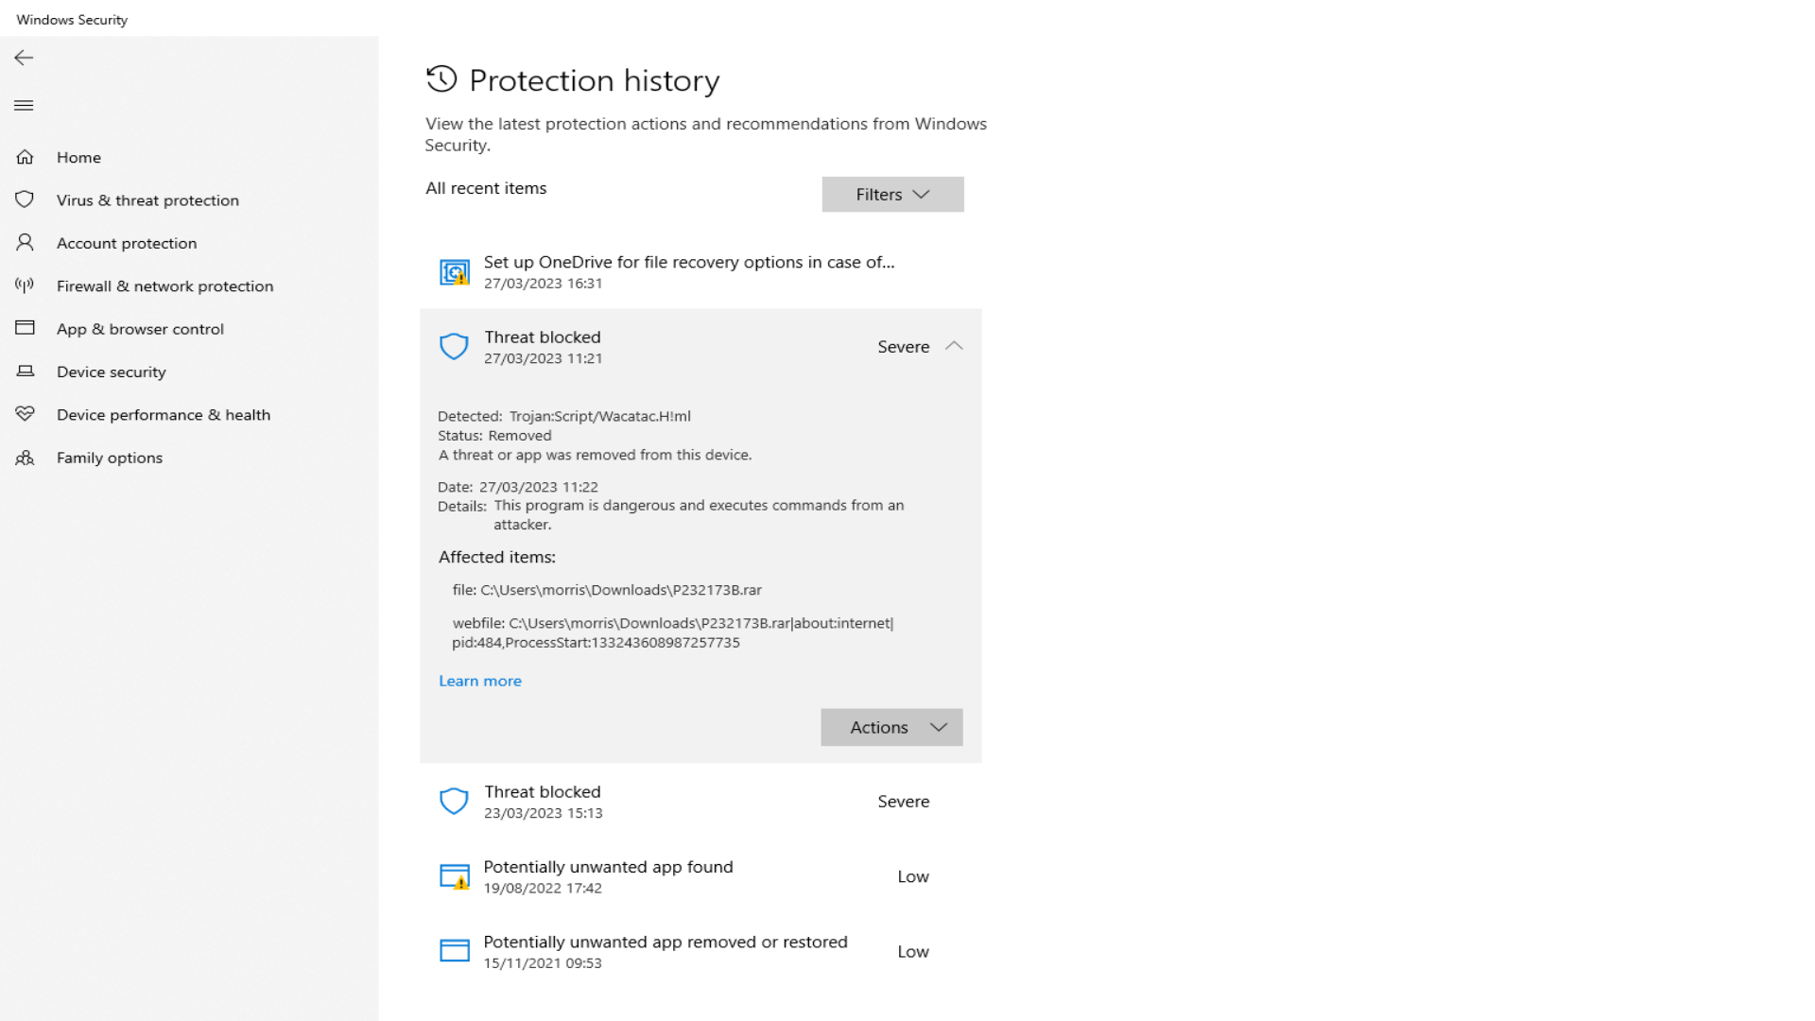Toggle the hamburger navigation menu icon
The width and height of the screenshot is (1815, 1021).
click(24, 105)
